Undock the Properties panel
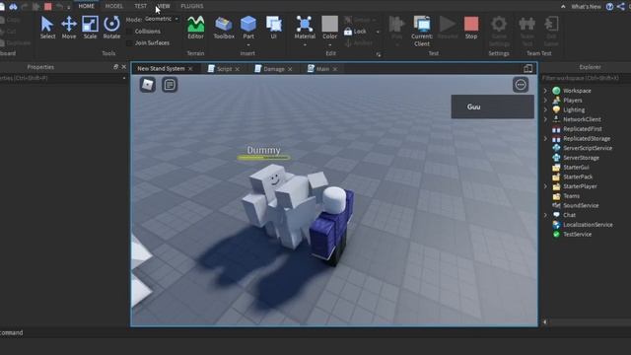 (115, 67)
